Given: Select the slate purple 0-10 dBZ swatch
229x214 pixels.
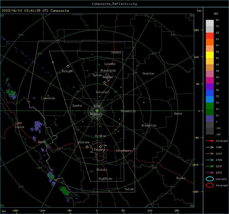Looking at the screenshot, I should click(x=210, y=119).
